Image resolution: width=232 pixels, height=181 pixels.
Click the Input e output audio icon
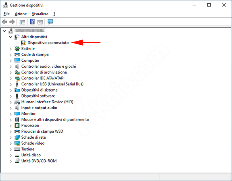pyautogui.click(x=17, y=108)
